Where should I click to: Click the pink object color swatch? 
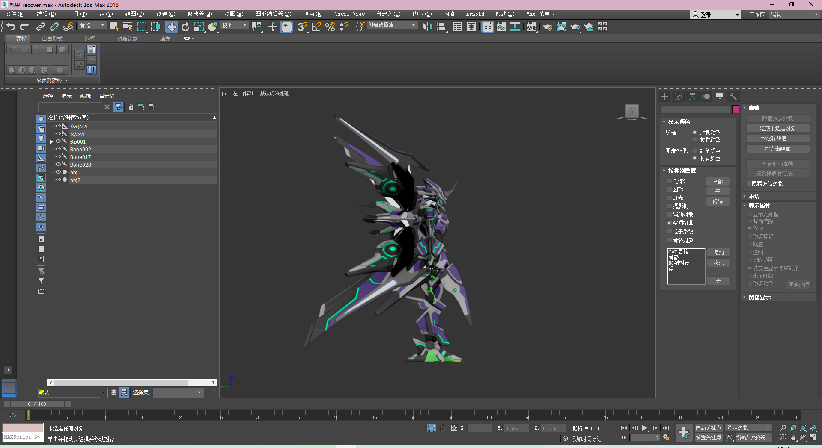click(736, 109)
